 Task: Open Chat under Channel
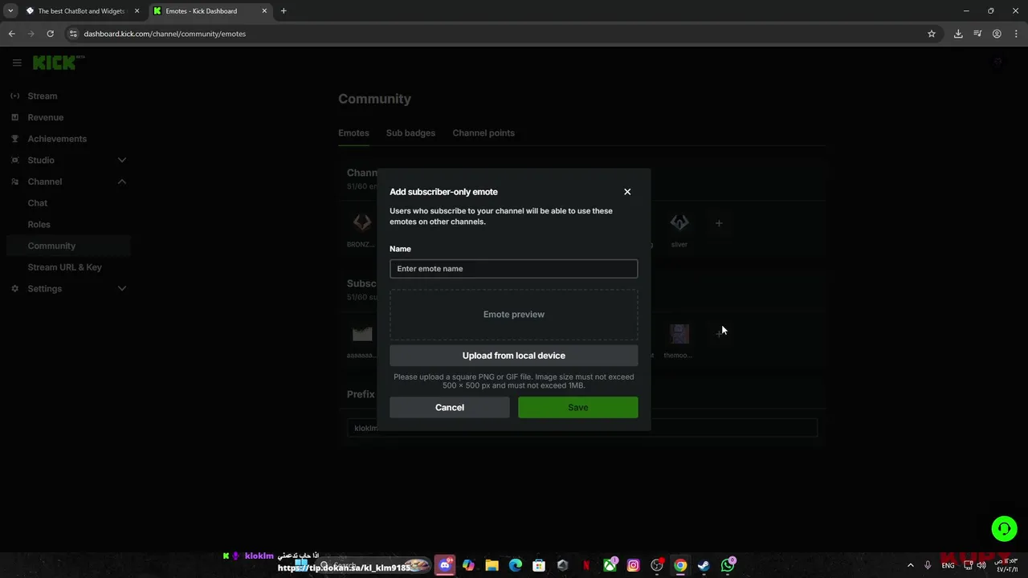38,203
